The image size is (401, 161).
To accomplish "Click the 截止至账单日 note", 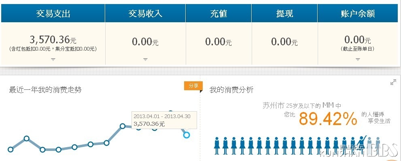I will pos(358,49).
